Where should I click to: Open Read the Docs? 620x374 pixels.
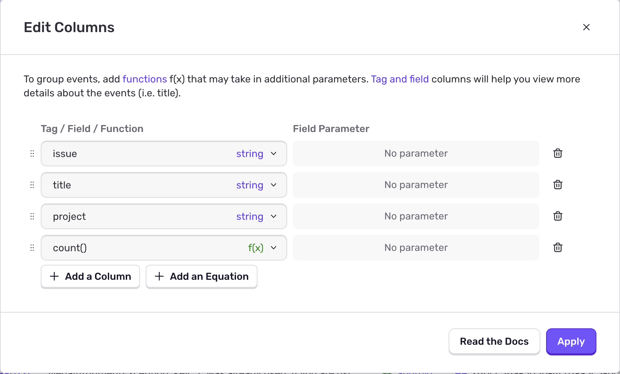click(494, 342)
